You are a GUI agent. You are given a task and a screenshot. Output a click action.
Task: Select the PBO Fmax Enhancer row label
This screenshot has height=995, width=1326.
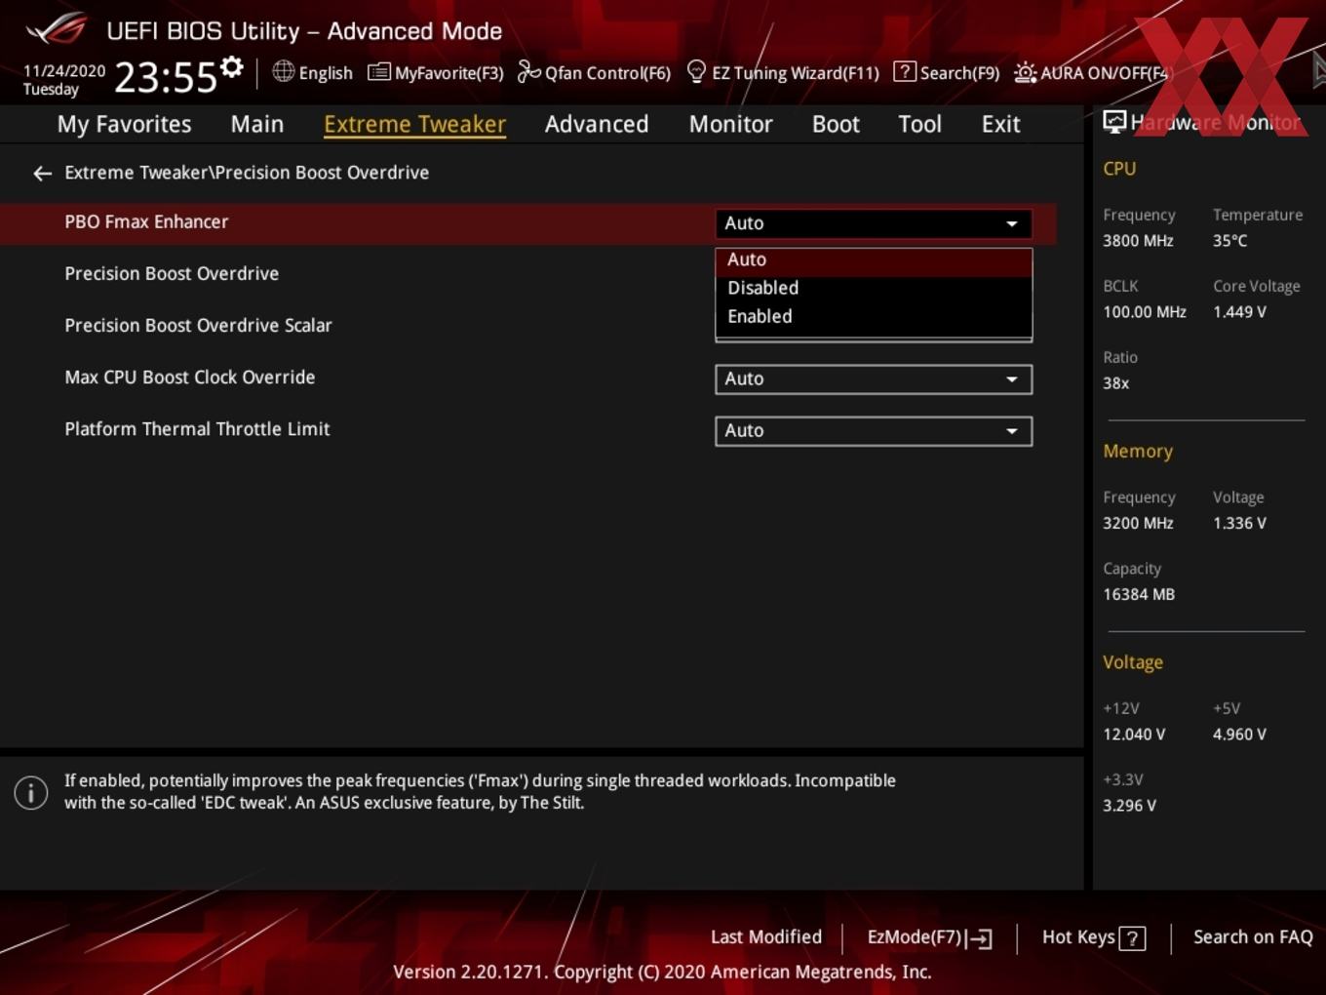(146, 221)
